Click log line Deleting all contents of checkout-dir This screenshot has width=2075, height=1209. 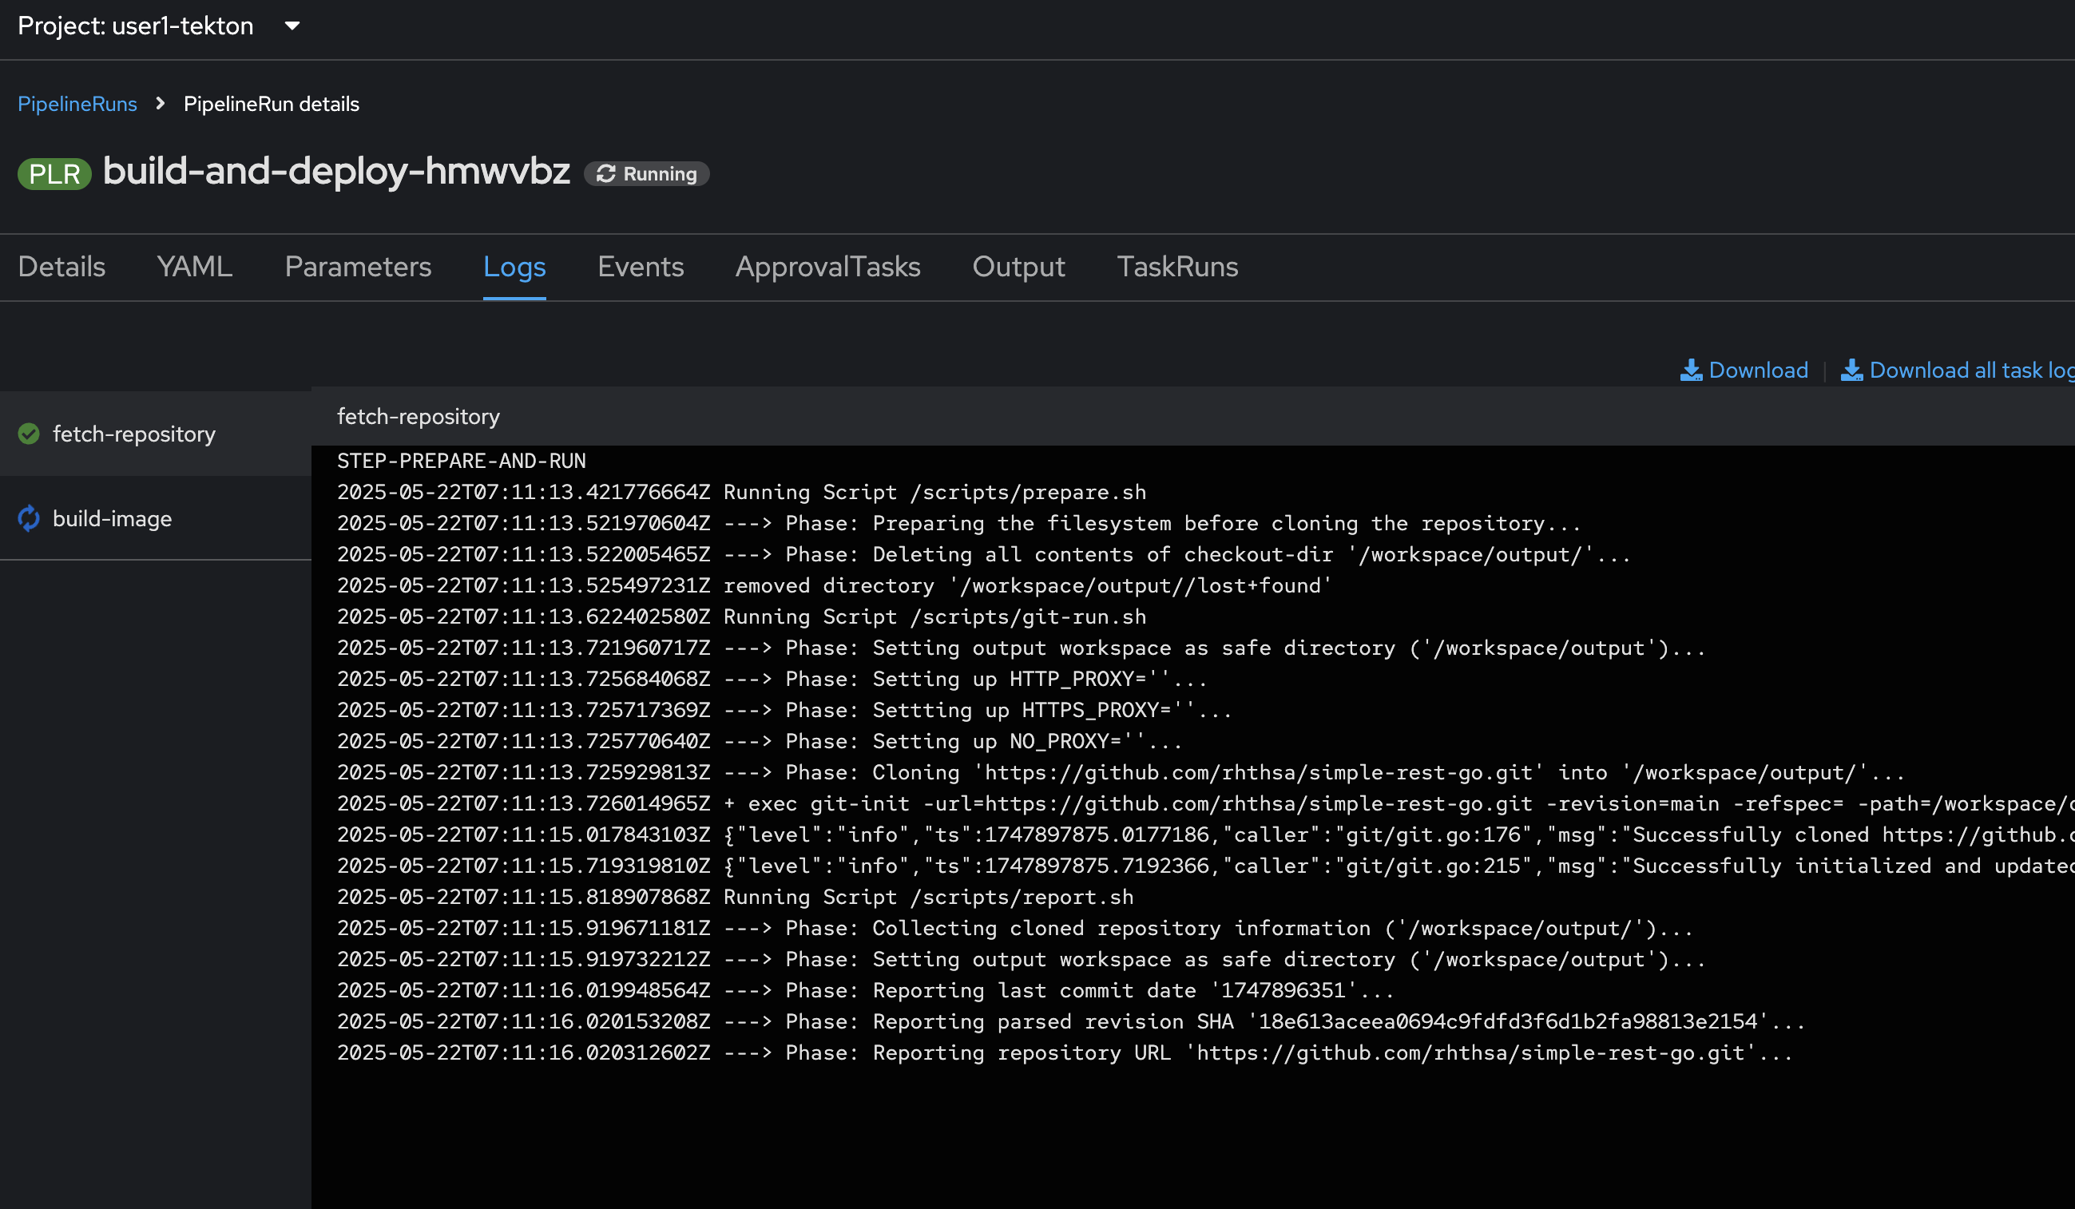(x=984, y=555)
